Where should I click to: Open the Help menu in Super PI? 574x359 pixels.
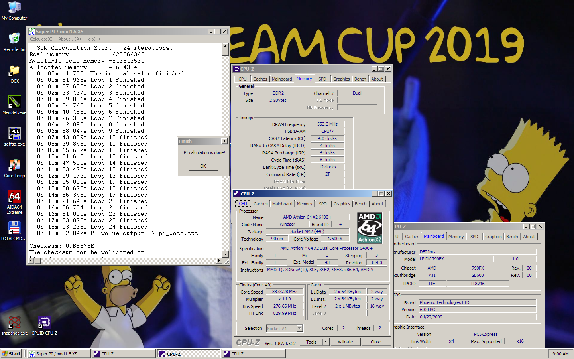pos(92,39)
